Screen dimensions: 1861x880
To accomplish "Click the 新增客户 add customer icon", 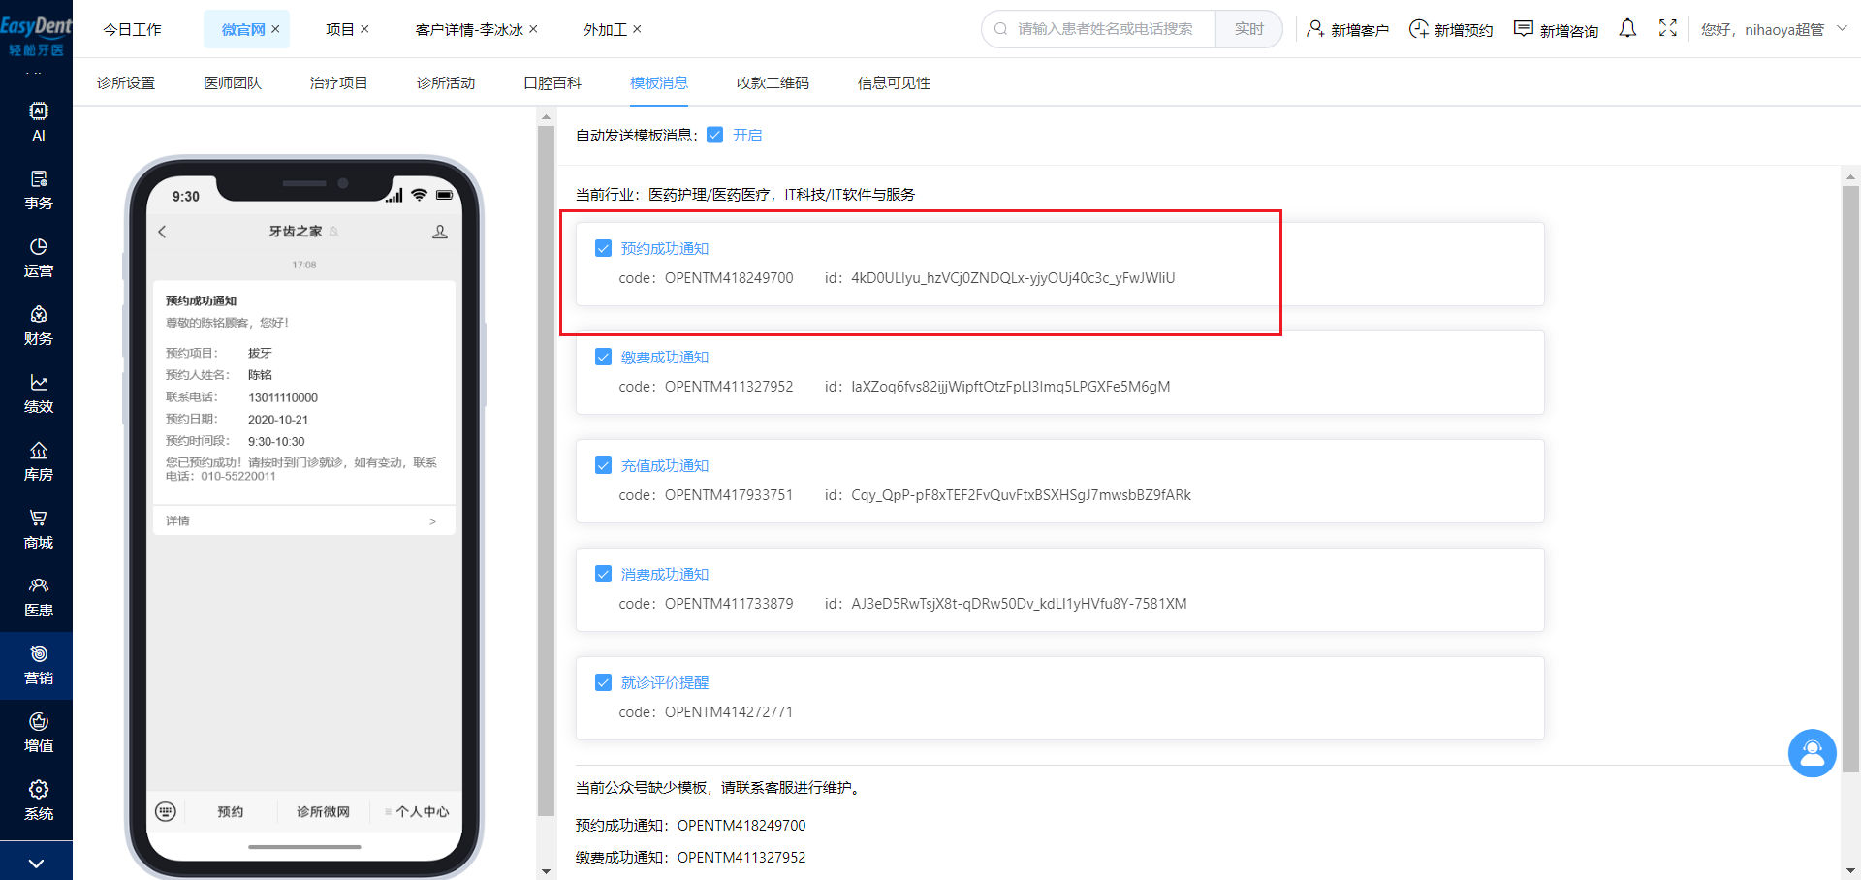I will pyautogui.click(x=1315, y=29).
